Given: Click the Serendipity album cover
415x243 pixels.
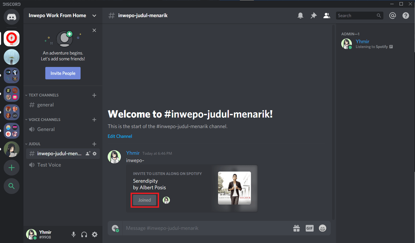Looking at the screenshot, I should tap(234, 188).
